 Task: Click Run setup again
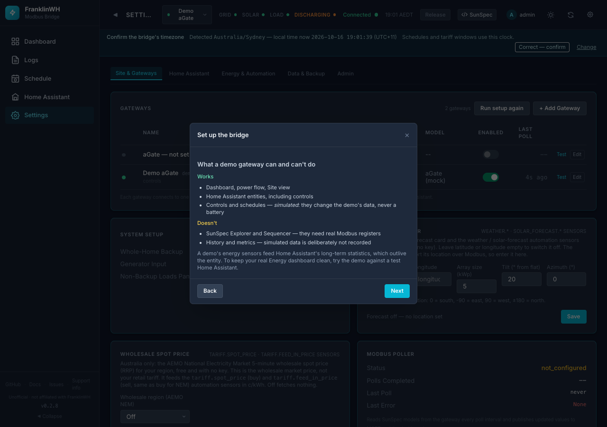(502, 108)
